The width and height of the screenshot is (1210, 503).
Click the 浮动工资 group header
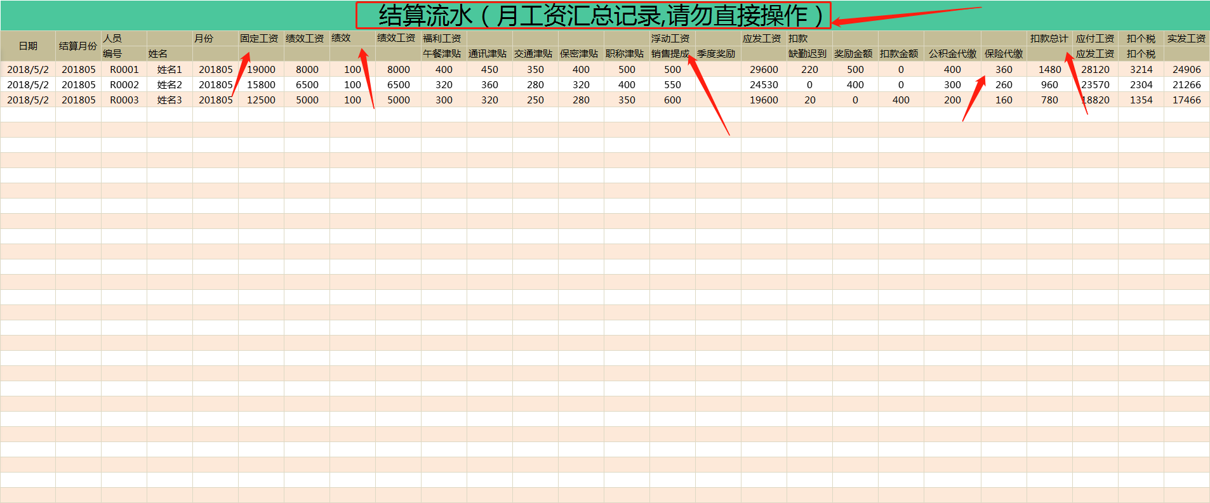672,39
